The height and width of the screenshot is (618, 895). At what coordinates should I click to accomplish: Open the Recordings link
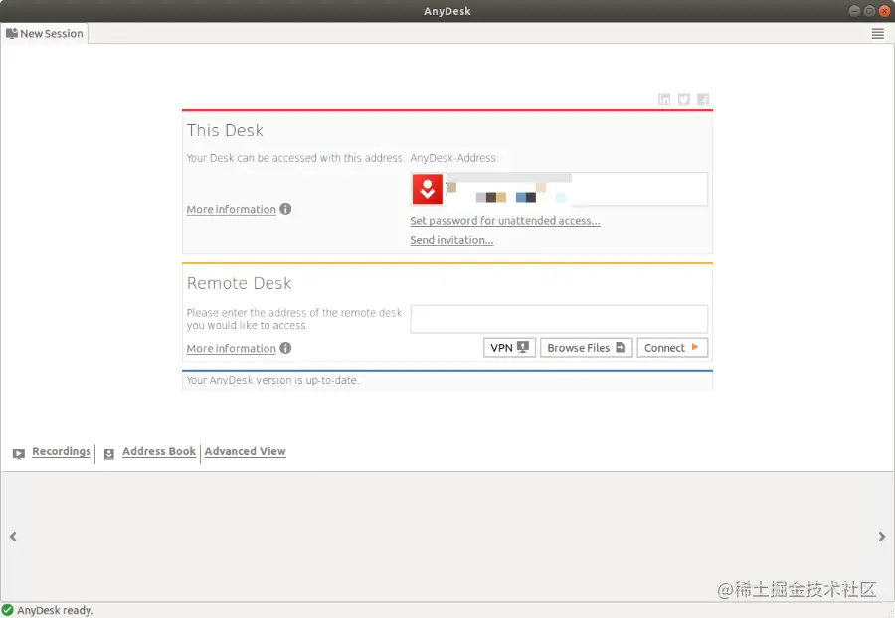click(x=61, y=451)
